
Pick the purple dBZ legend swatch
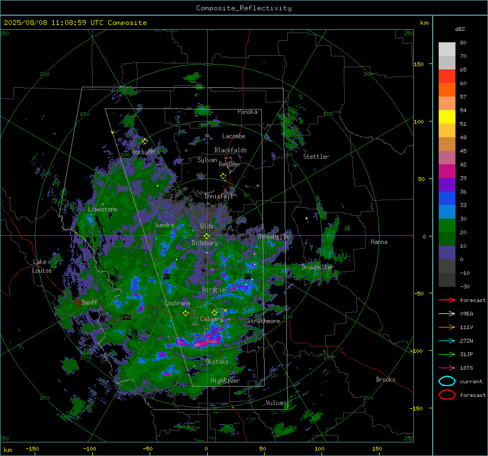pos(447,184)
